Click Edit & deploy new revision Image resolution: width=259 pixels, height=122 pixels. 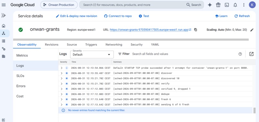[76, 16]
